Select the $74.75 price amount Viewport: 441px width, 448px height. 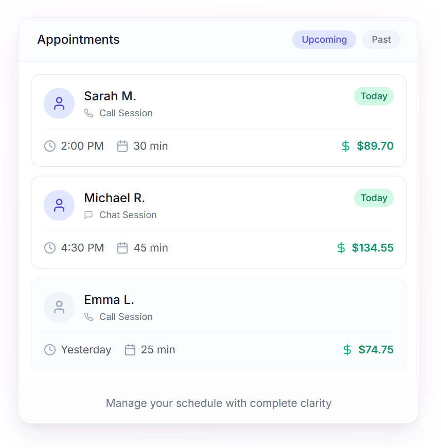(x=376, y=350)
